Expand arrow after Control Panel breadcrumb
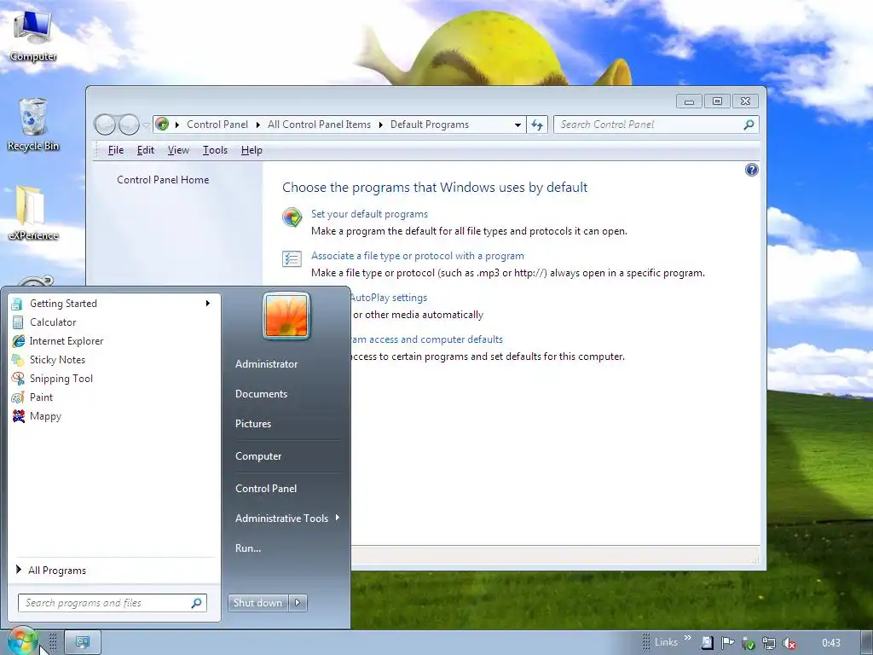The width and height of the screenshot is (873, 655). (257, 125)
